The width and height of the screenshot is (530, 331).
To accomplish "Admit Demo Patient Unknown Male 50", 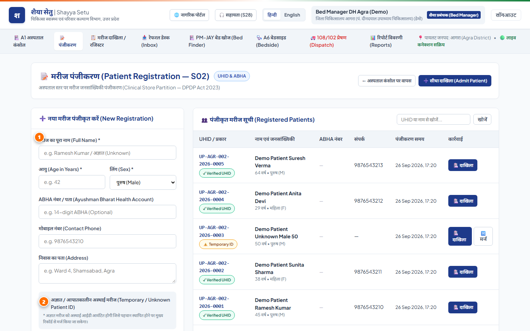I will coord(460,236).
